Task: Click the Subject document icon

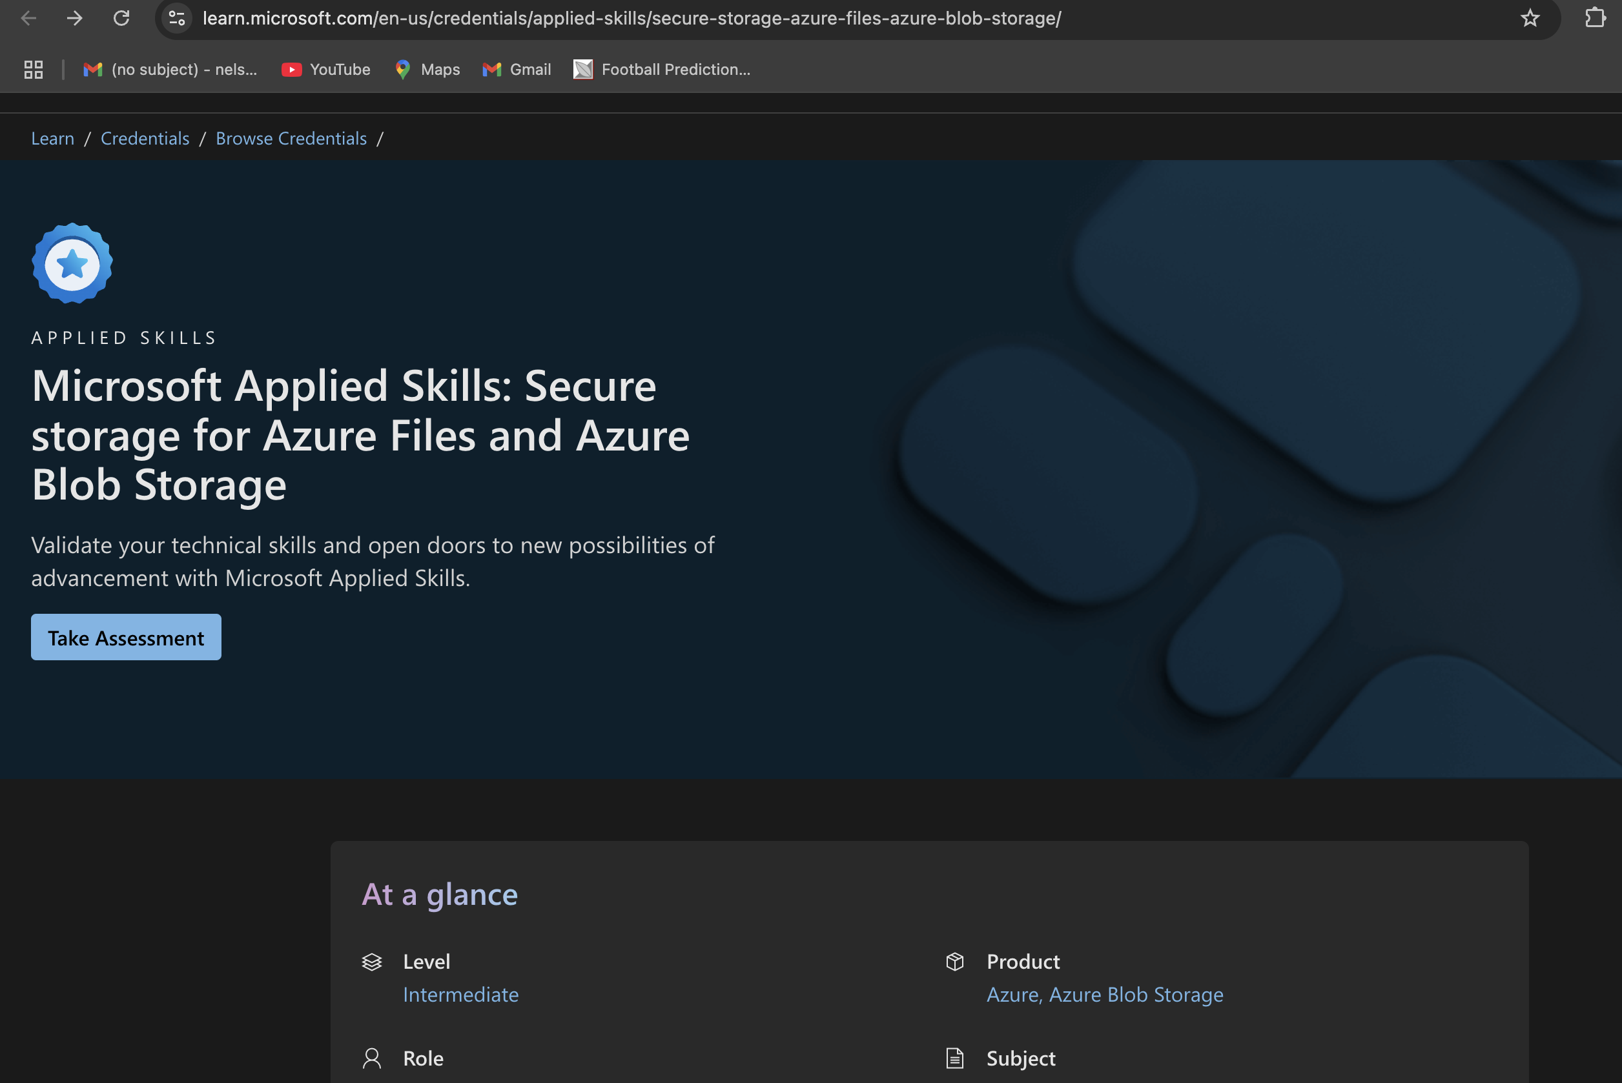Action: pos(955,1058)
